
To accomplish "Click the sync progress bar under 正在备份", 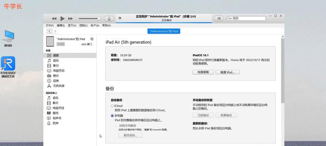I will click(164, 22).
